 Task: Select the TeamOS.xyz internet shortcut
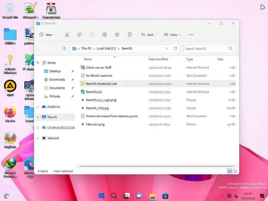click(158, 92)
